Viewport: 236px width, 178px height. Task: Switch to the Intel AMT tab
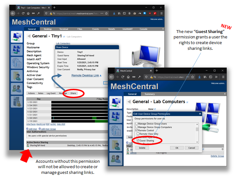pyautogui.click(x=128, y=29)
